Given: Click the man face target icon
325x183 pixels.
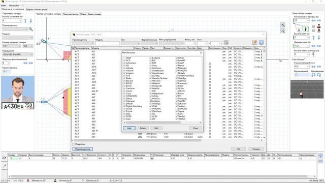Looking at the screenshot, I should pos(319,26).
